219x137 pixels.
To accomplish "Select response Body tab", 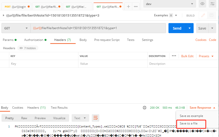I will (x=5, y=108).
